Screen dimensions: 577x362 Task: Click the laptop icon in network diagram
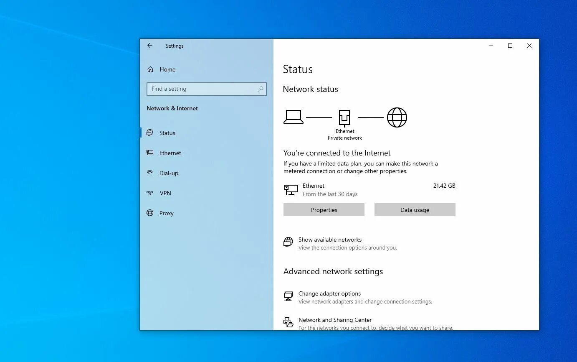click(x=294, y=117)
